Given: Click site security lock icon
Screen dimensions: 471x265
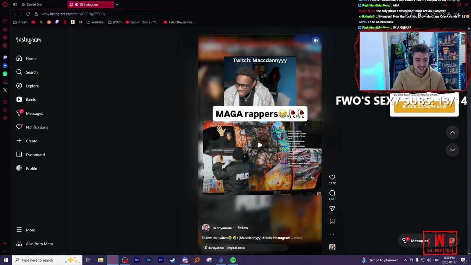Looking at the screenshot, I should coord(36,14).
